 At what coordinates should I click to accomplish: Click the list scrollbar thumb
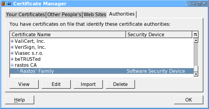tap(196, 69)
